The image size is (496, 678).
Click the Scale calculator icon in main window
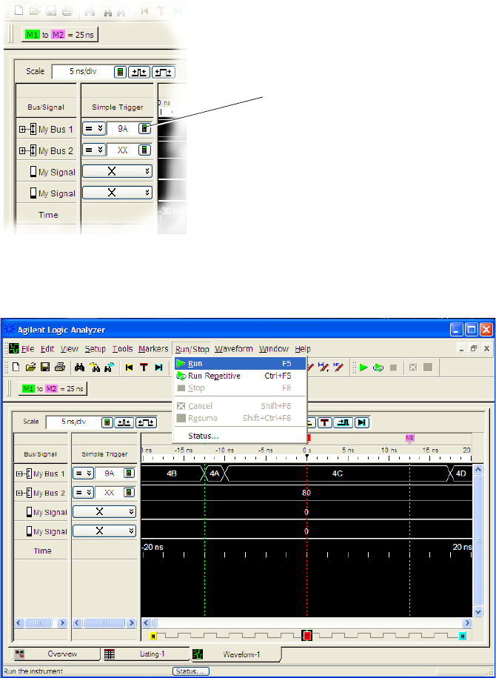pos(107,422)
